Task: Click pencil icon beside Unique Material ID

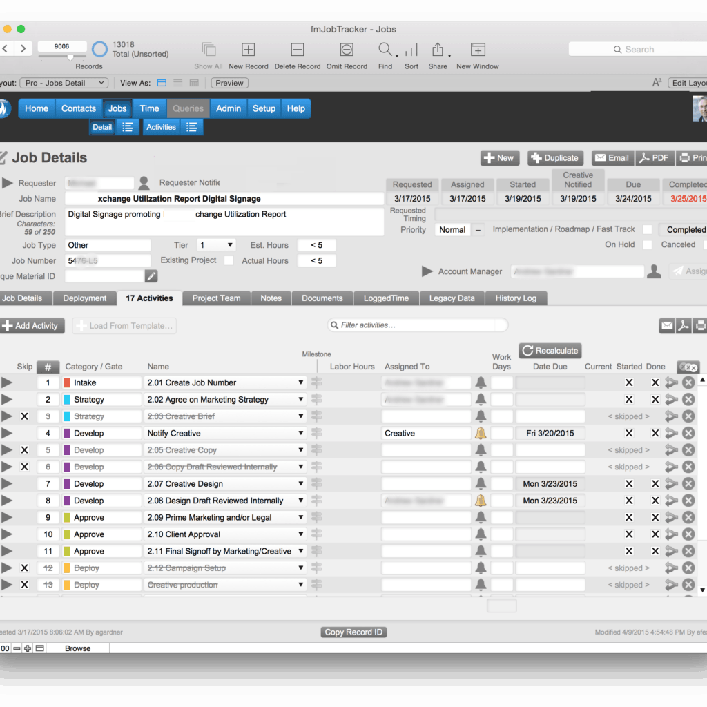Action: (x=151, y=276)
